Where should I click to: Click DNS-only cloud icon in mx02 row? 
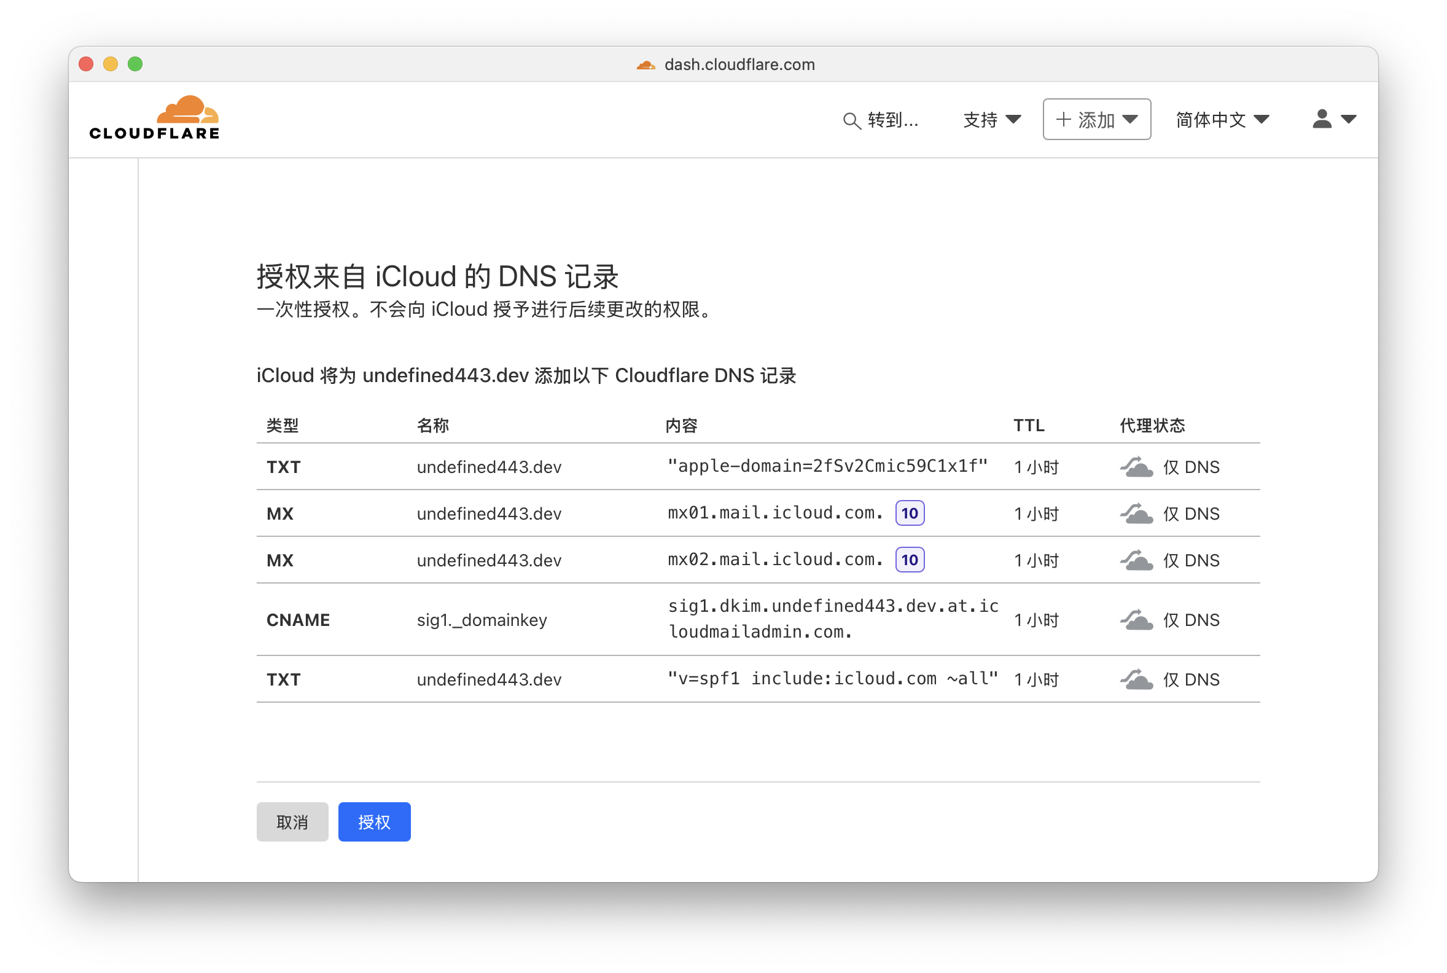pyautogui.click(x=1136, y=560)
